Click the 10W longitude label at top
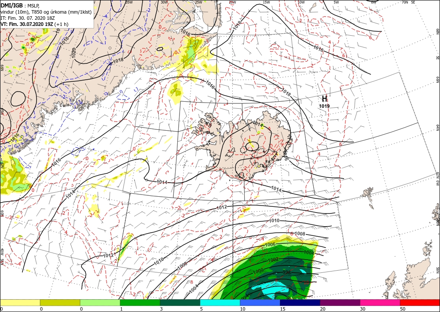 pyautogui.click(x=301, y=2)
